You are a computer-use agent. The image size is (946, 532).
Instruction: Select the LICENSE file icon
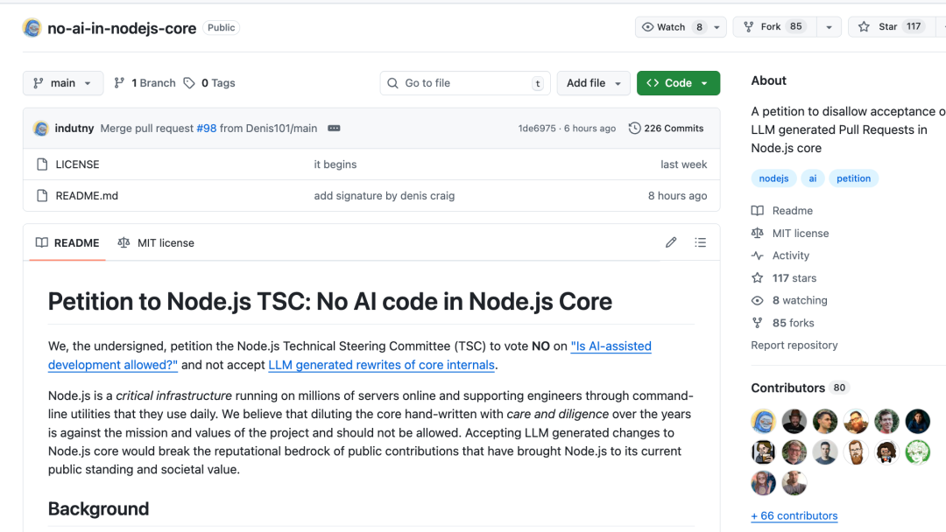(x=41, y=164)
